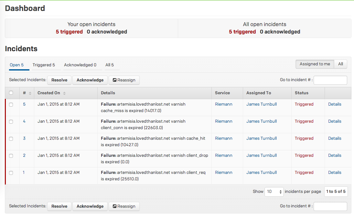Open incident number 4 link
The height and width of the screenshot is (218, 354).
(24, 121)
